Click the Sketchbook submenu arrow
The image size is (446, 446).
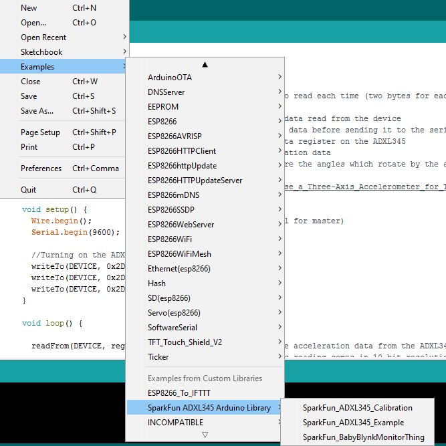point(124,51)
